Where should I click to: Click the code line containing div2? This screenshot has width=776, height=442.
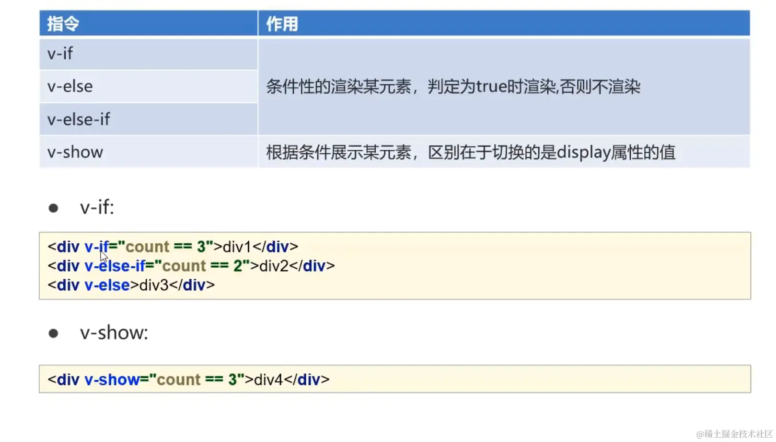191,266
